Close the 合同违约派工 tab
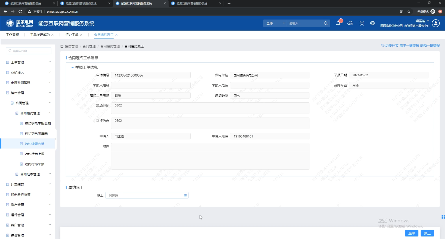 [117, 35]
